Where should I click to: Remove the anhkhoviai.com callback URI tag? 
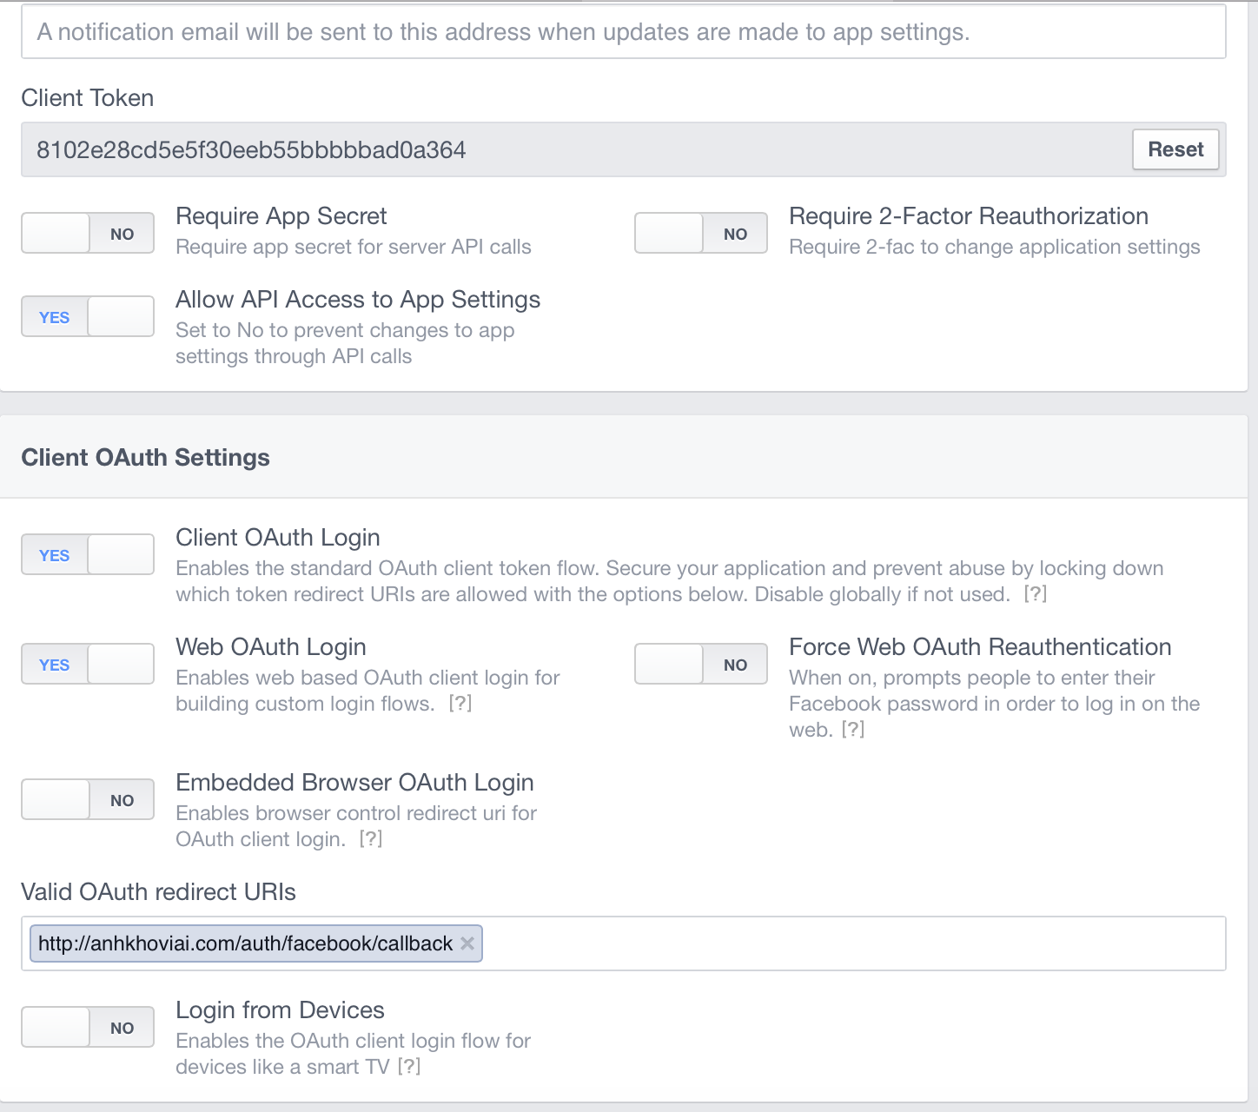click(467, 943)
